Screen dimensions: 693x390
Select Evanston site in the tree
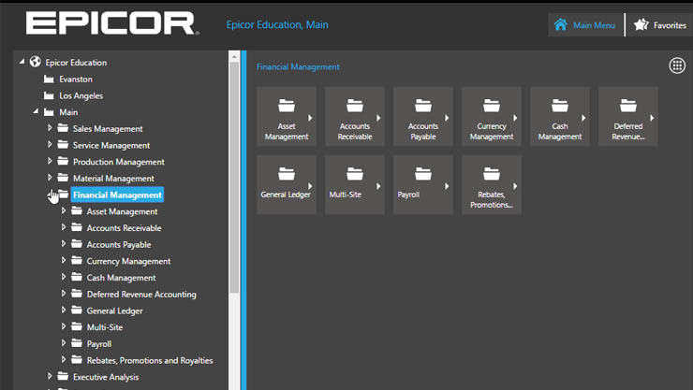coord(76,79)
